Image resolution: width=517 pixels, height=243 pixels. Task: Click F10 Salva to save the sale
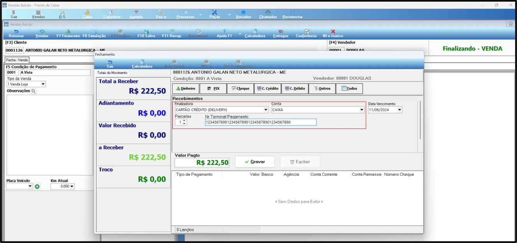146,34
